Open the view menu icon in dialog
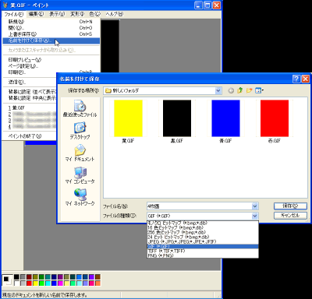Viewport: 312px width, 299px height. tap(259, 90)
